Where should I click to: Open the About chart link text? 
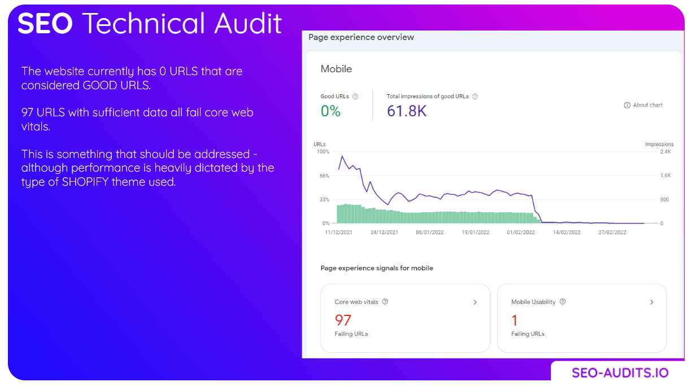click(647, 105)
